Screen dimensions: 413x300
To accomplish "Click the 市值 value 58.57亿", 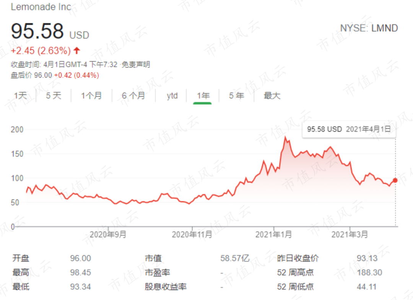I will (x=235, y=258).
